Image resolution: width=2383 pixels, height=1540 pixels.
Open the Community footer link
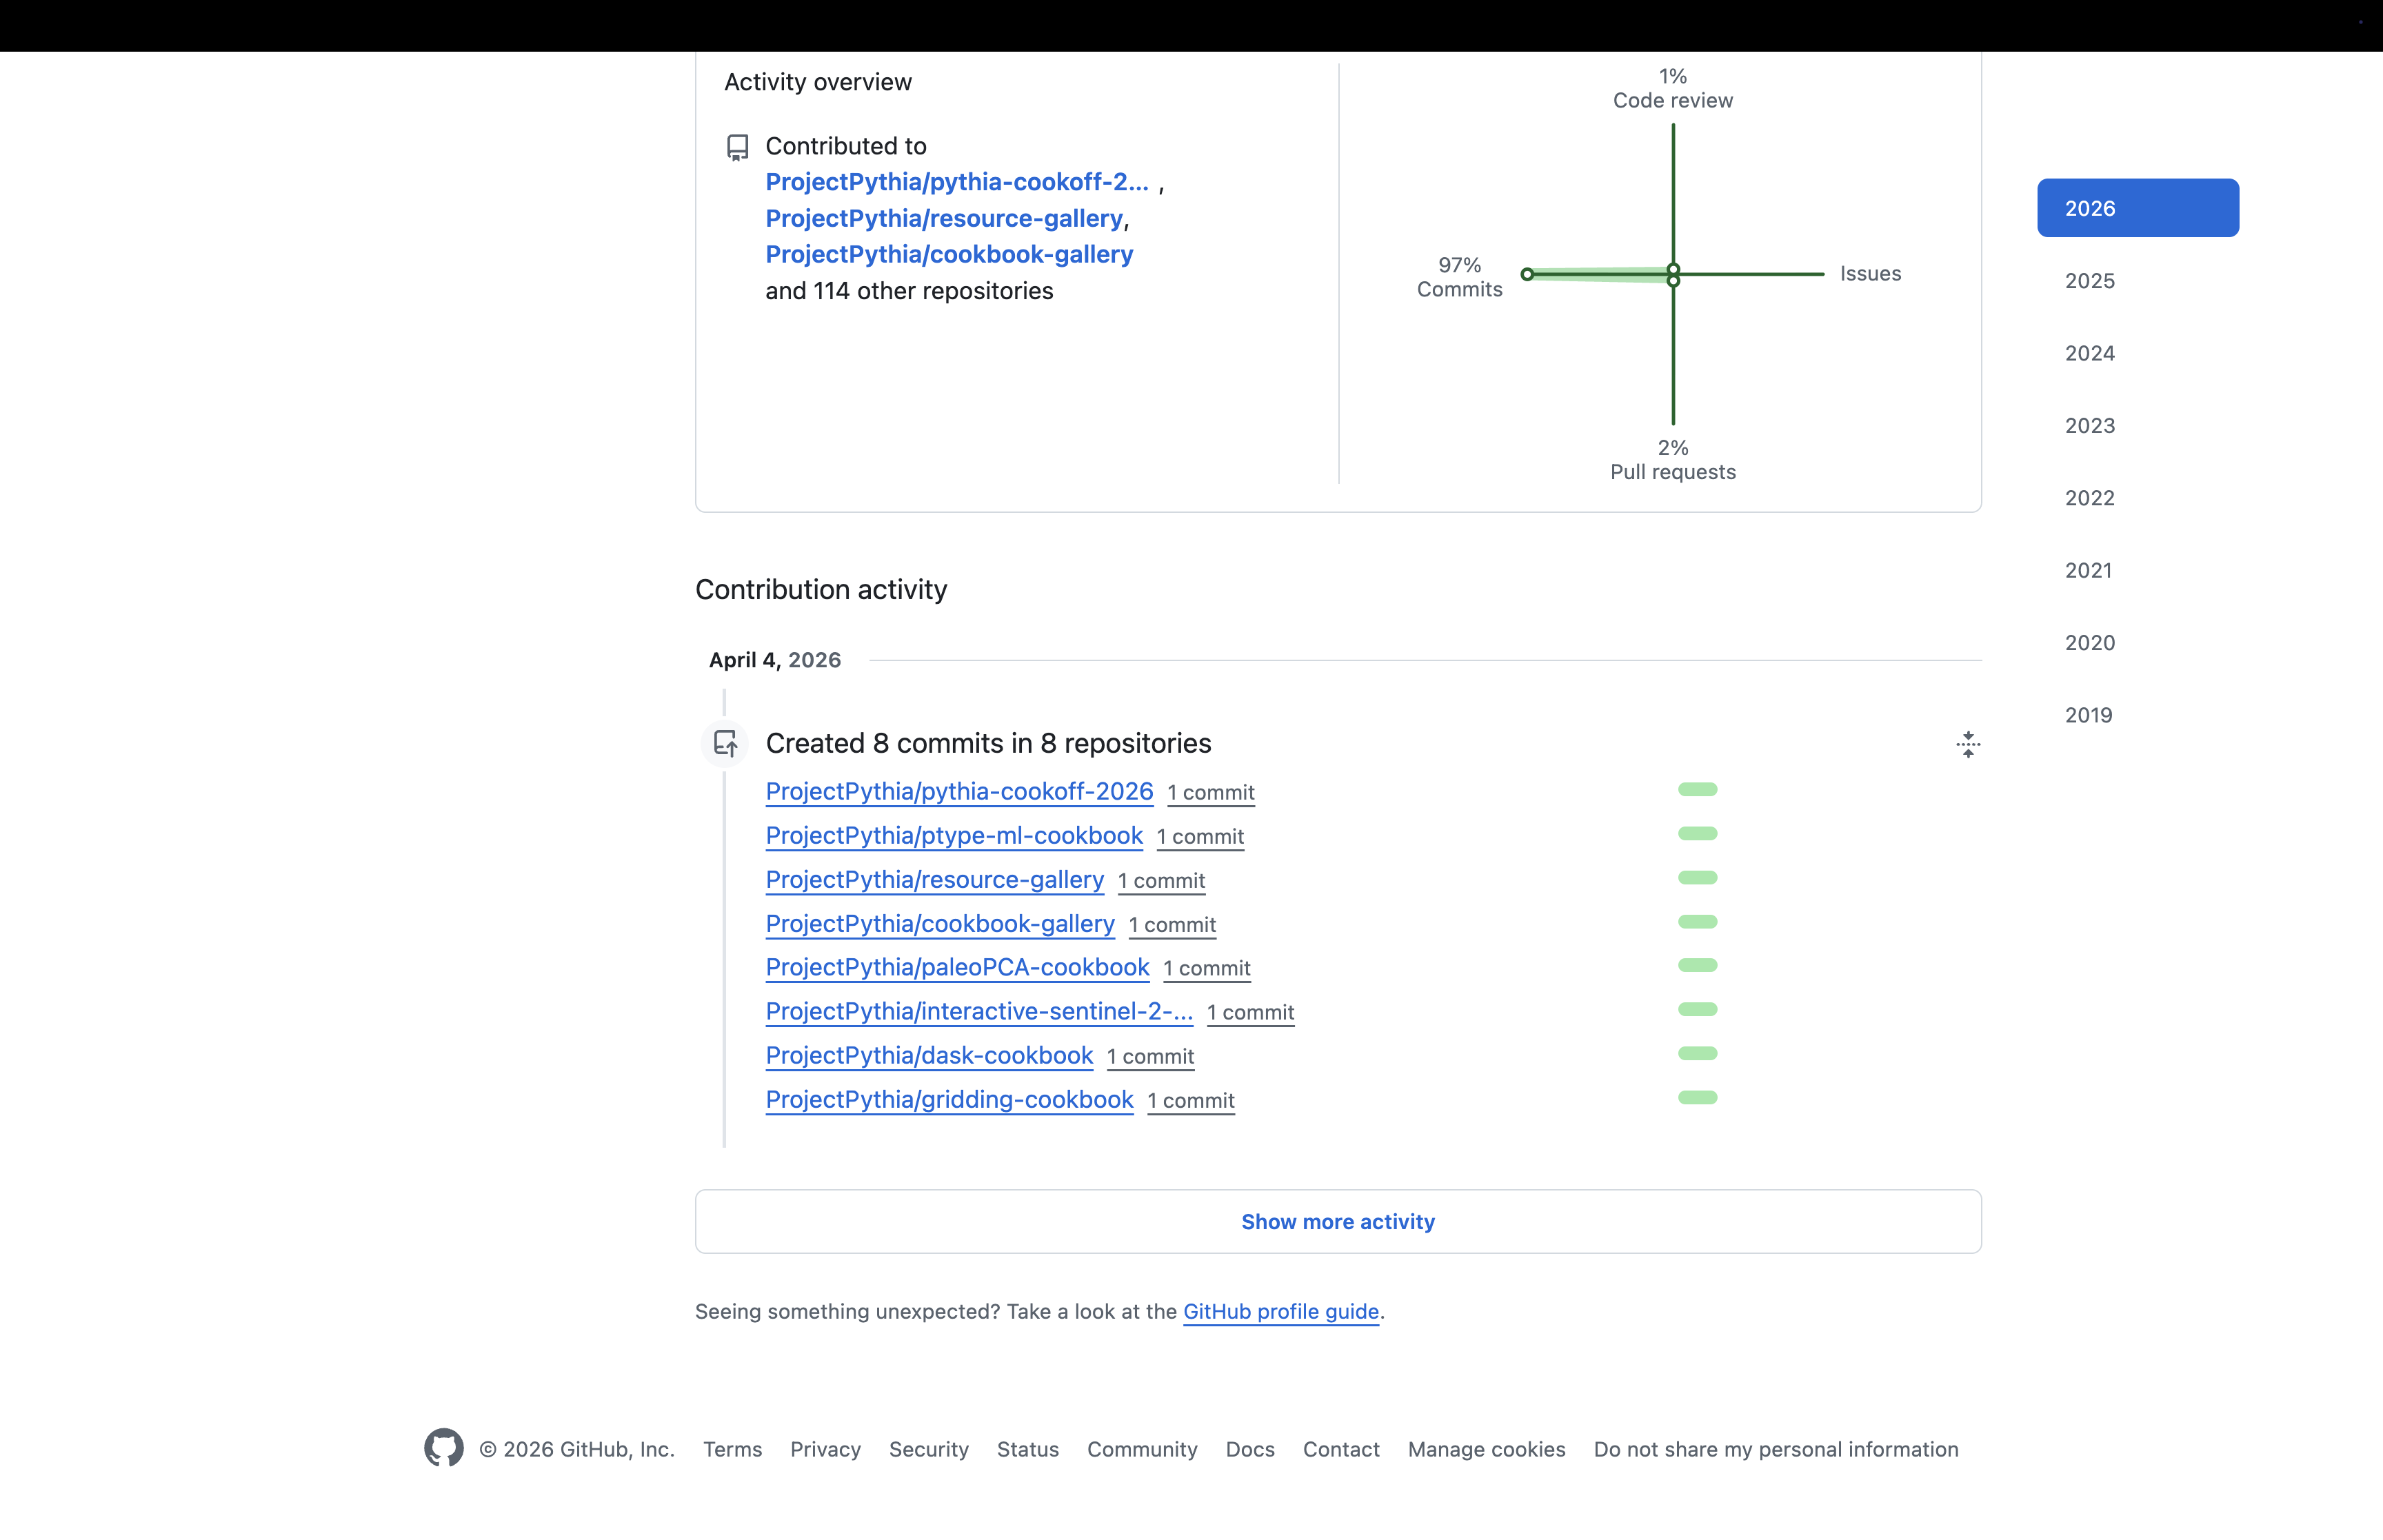(x=1142, y=1449)
